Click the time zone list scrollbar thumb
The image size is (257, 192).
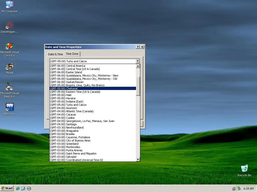point(138,86)
